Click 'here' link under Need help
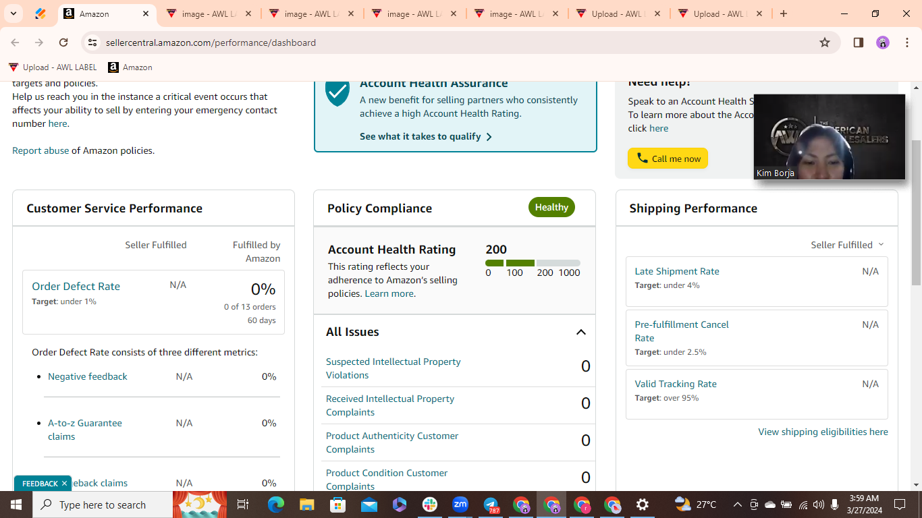This screenshot has width=922, height=518. click(x=659, y=128)
